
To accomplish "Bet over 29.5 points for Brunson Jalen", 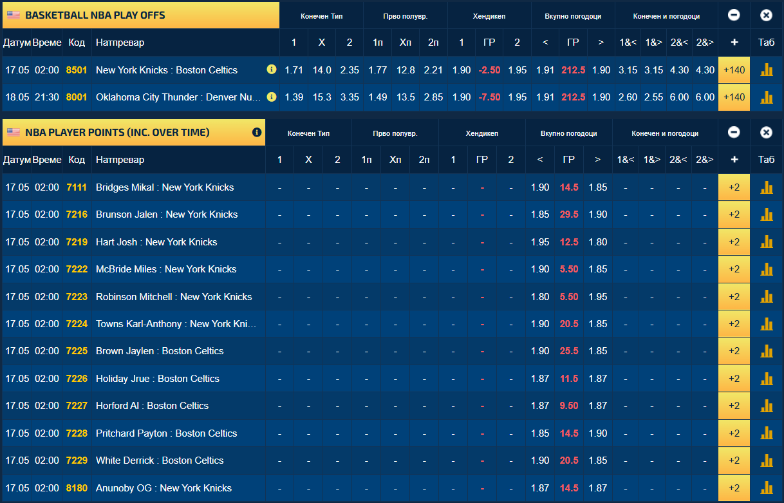I will (x=598, y=214).
